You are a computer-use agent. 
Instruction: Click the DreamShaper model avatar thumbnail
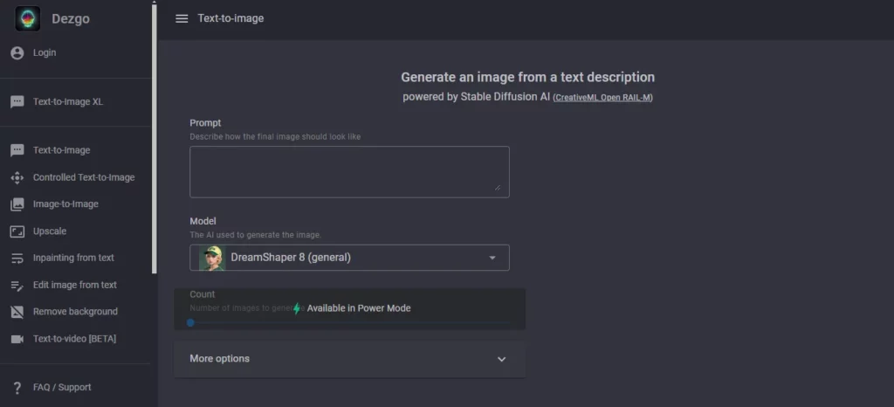point(212,258)
